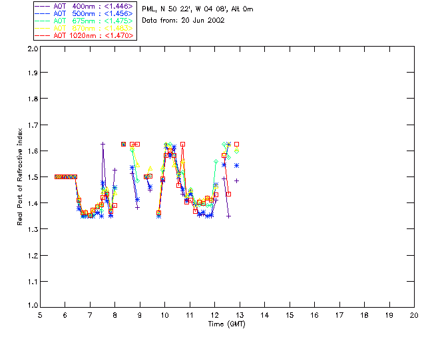This screenshot has width=426, height=341.
Task: Click the x-axis tick label 13
Action: (x=240, y=315)
